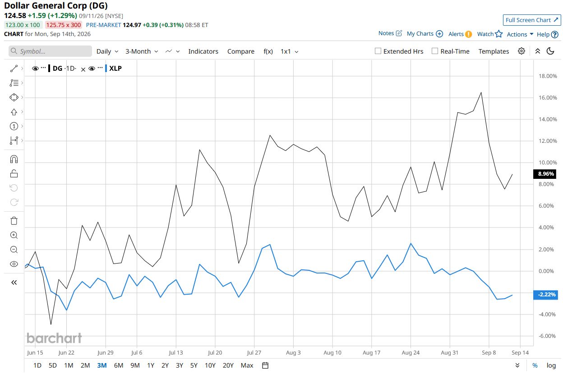Click the zoom out magnifier icon

[14, 249]
